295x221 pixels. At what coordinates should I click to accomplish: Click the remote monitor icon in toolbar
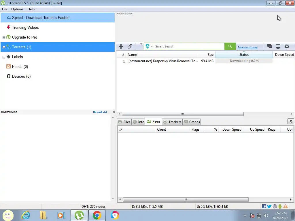point(278,46)
